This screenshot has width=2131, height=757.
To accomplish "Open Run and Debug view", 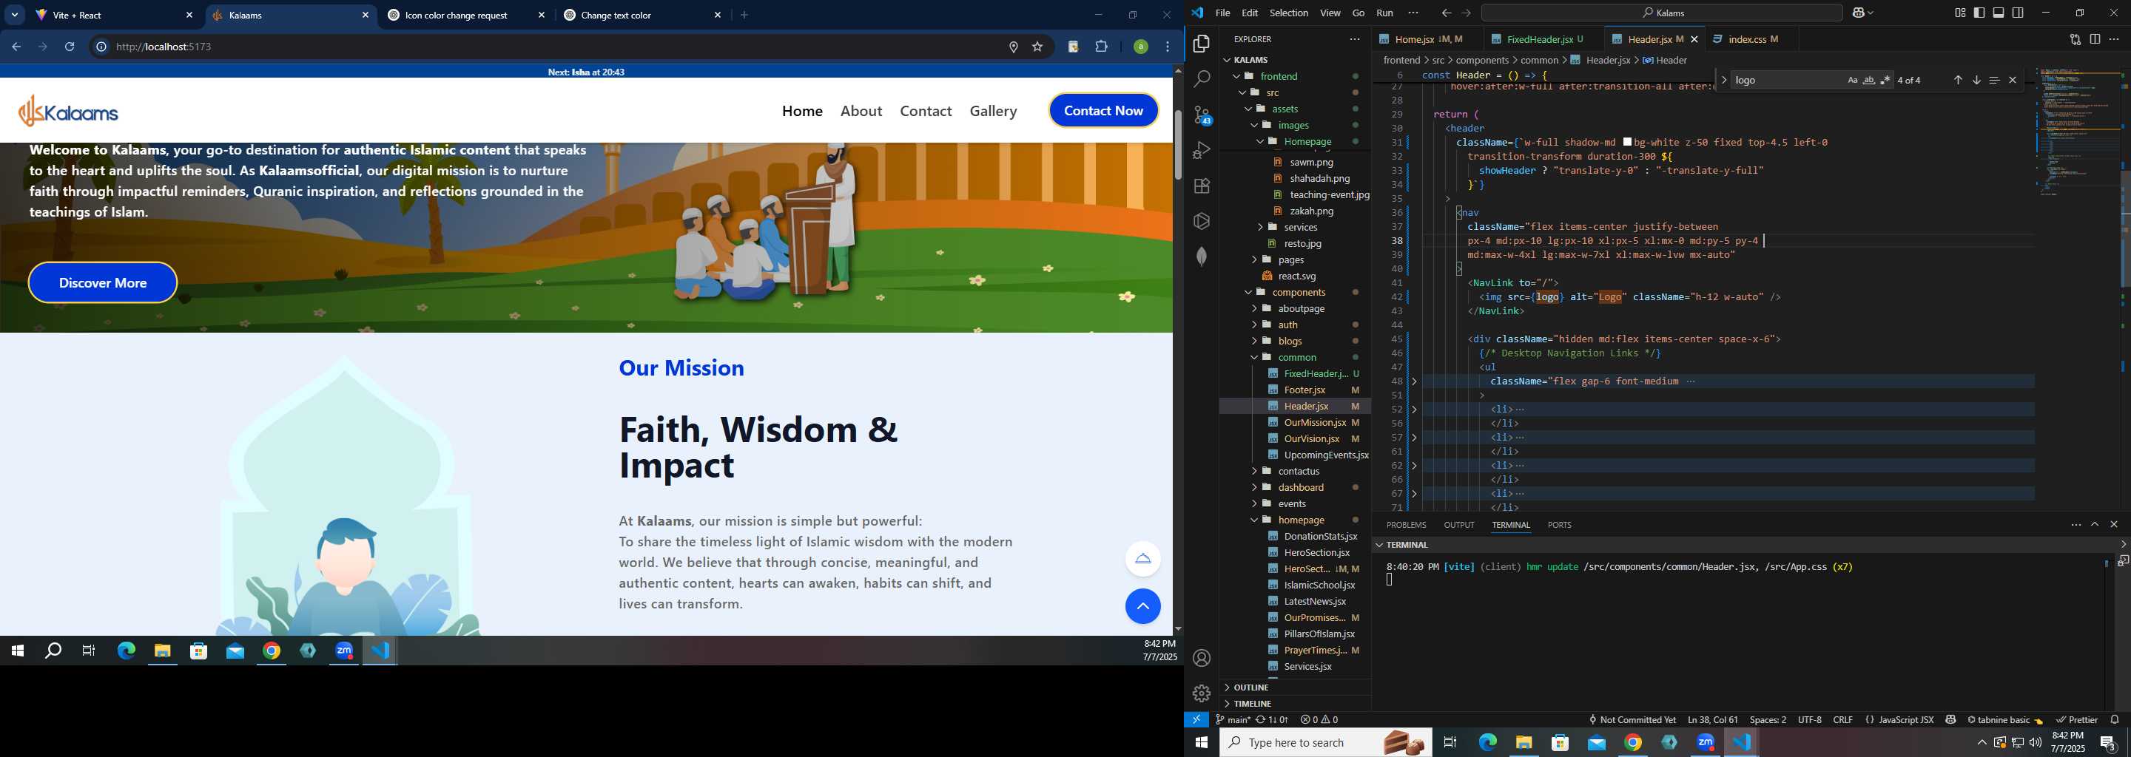I will 1201,150.
